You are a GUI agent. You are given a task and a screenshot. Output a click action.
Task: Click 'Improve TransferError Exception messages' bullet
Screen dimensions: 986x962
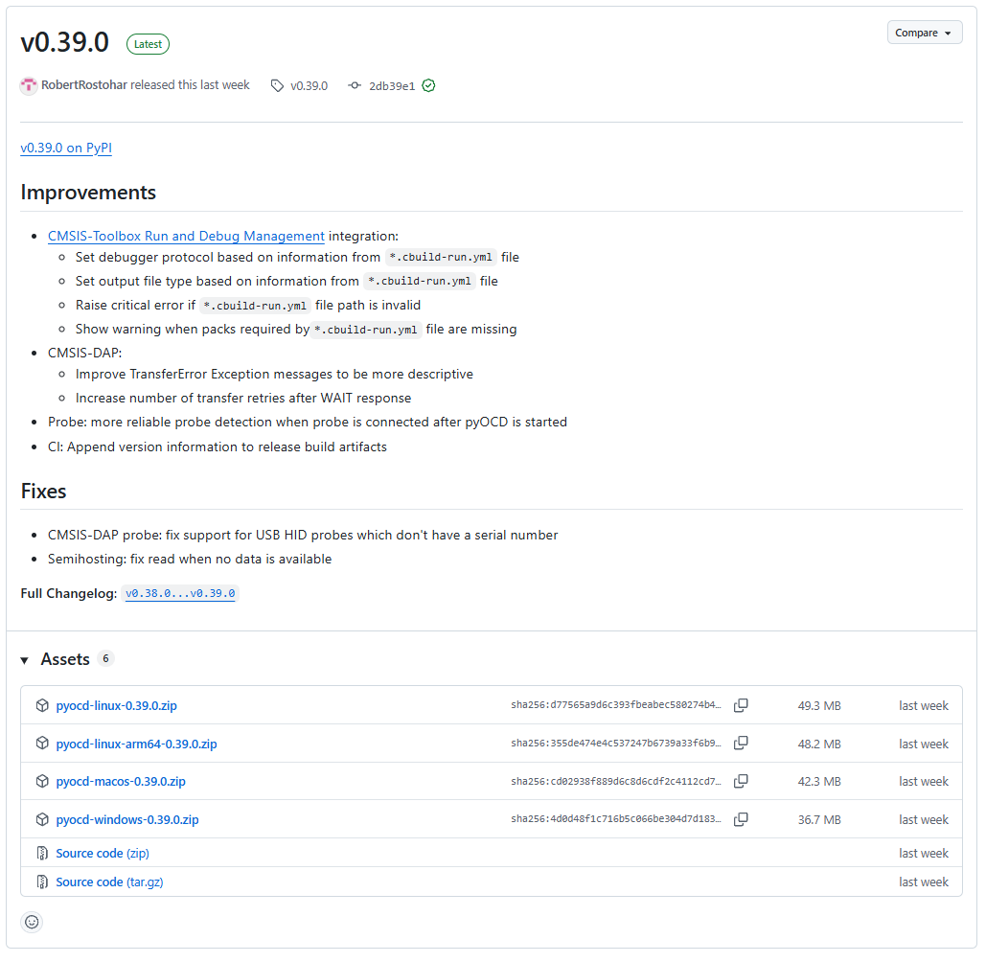coord(274,374)
